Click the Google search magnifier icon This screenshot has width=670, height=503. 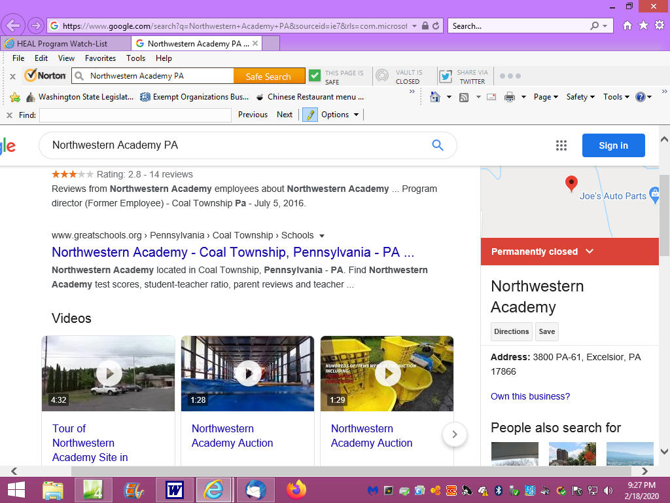[438, 145]
